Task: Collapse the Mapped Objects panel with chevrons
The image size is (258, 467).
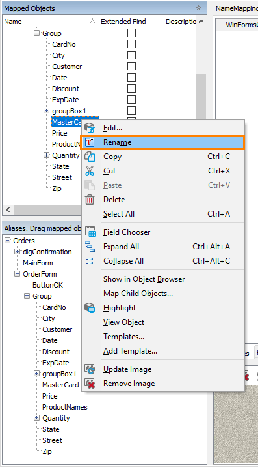Action: point(199,8)
